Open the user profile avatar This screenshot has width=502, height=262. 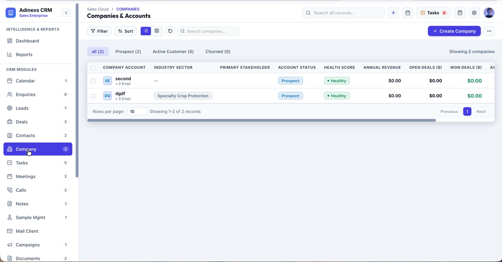(x=489, y=13)
